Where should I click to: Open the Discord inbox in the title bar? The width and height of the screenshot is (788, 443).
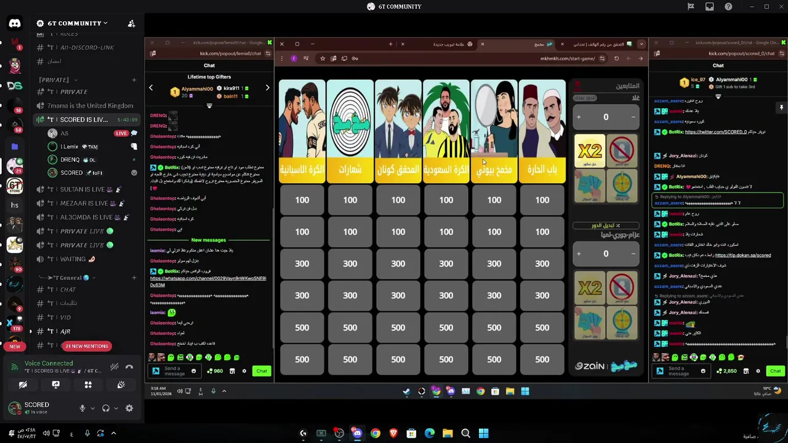point(709,7)
